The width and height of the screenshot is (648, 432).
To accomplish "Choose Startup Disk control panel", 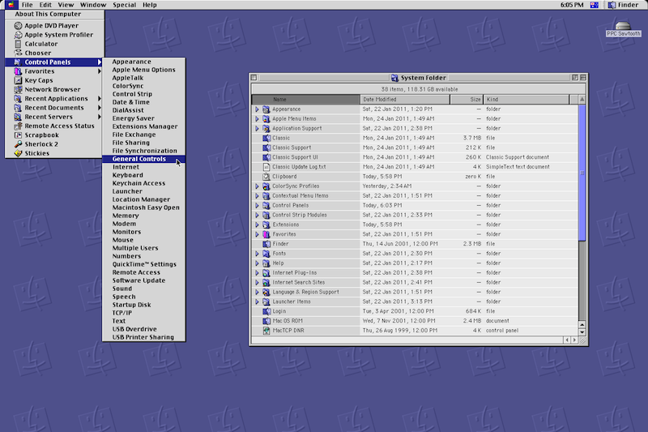I will 143,305.
